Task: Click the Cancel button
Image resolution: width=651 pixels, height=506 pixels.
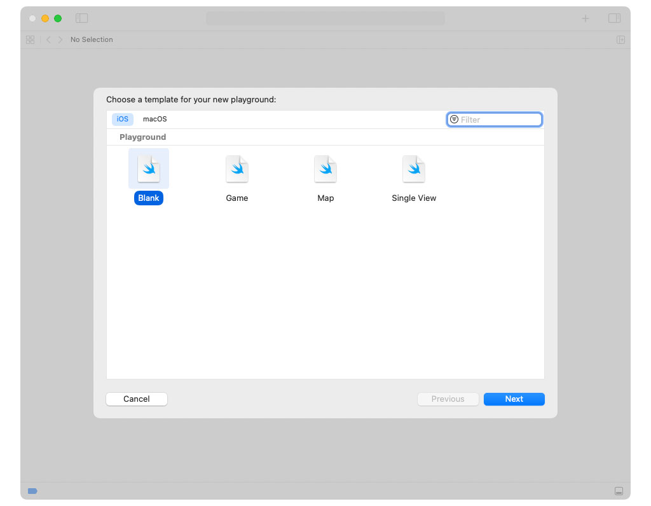Action: pos(137,399)
